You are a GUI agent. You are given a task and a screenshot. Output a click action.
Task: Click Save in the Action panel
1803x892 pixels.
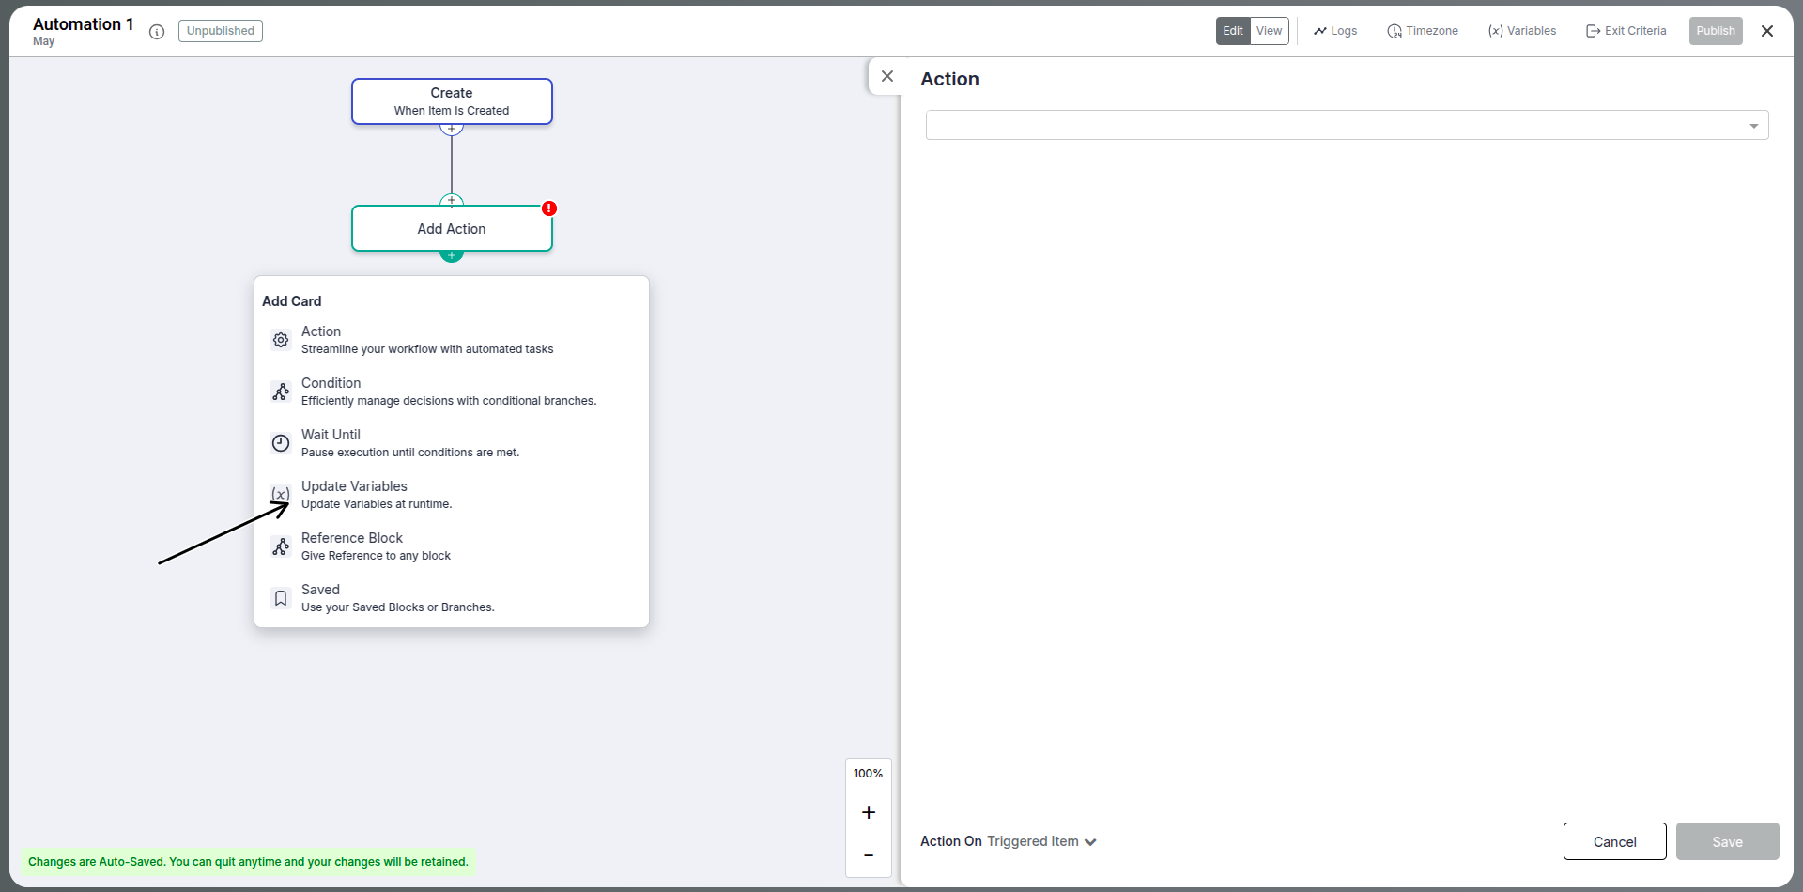1728,841
